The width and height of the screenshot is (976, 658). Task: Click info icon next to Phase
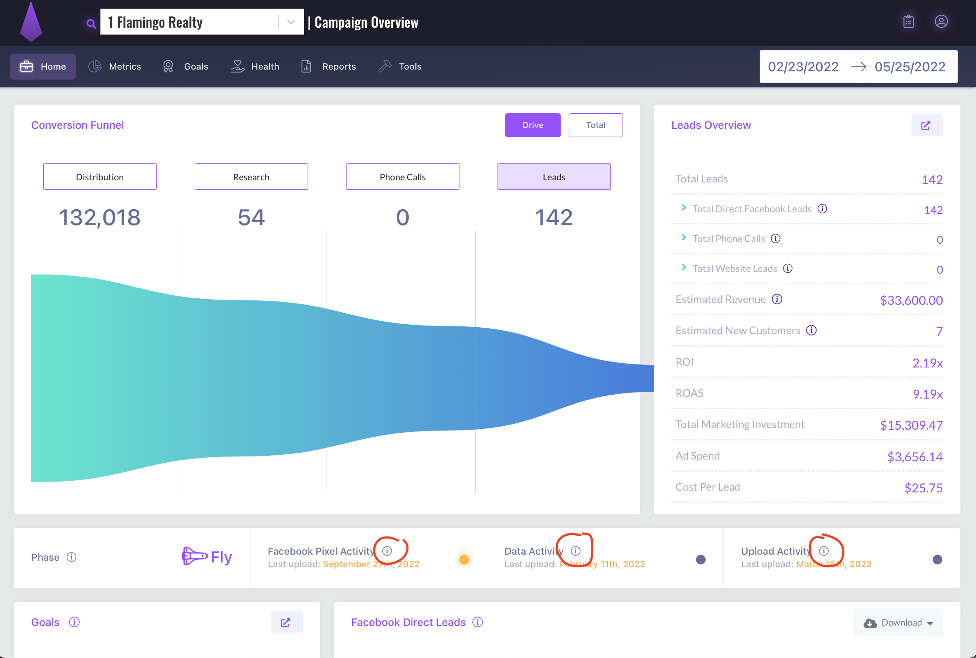tap(71, 557)
